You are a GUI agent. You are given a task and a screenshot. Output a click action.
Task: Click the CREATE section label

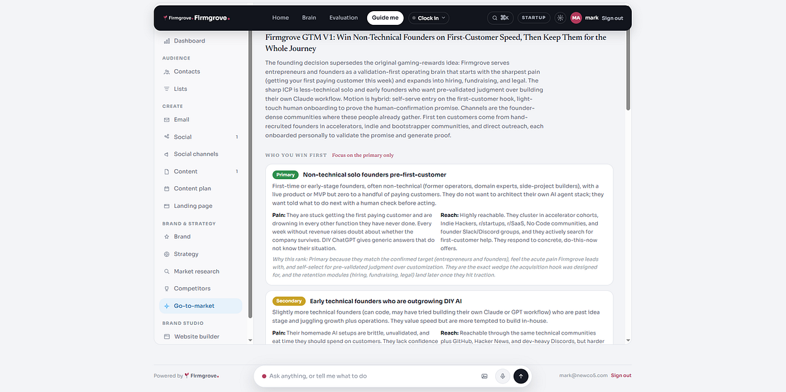point(172,106)
